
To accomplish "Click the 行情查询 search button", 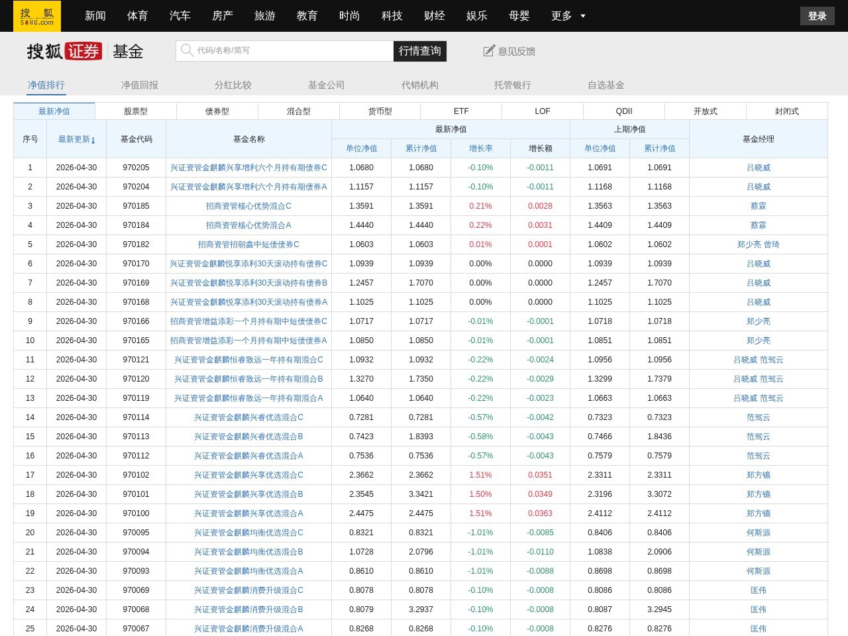I will coord(420,51).
